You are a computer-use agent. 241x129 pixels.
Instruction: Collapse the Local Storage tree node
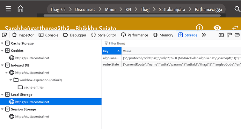pos(2,94)
